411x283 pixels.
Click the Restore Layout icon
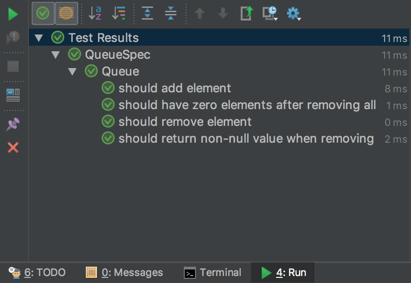(13, 95)
